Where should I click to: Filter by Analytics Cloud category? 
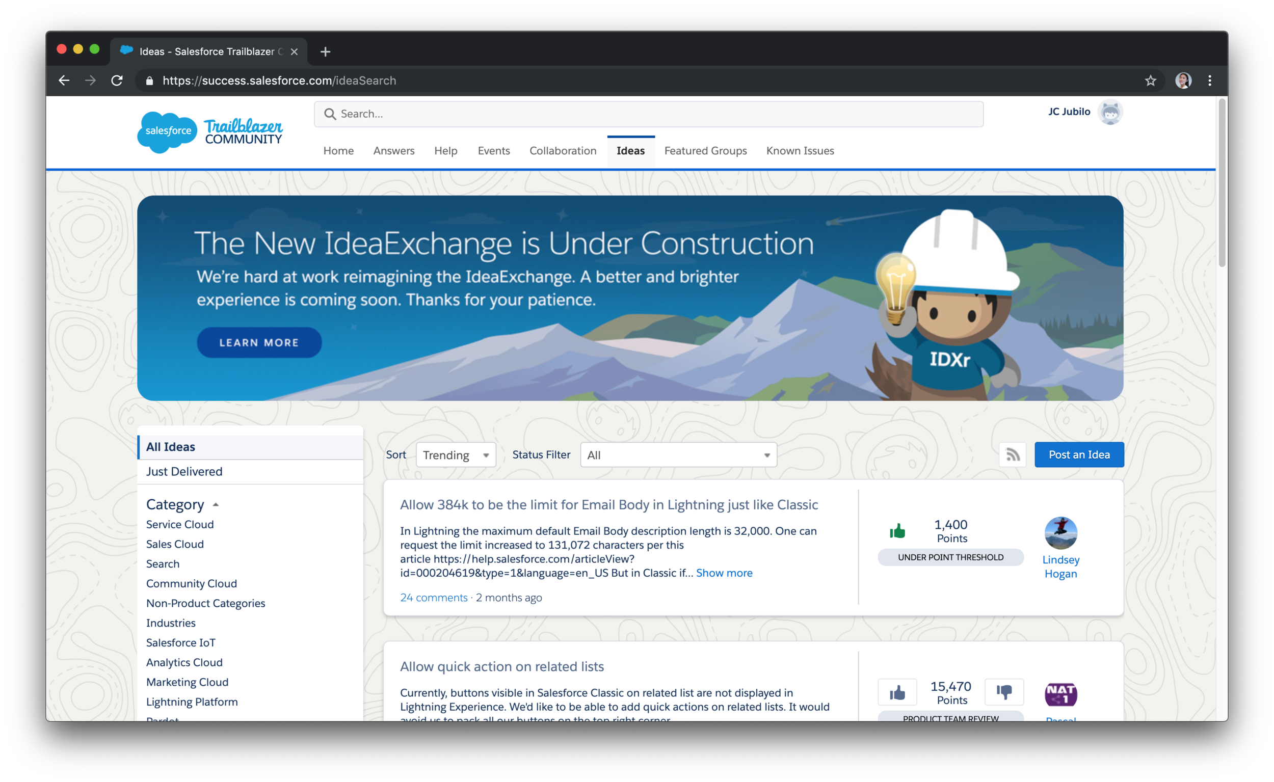(x=184, y=662)
